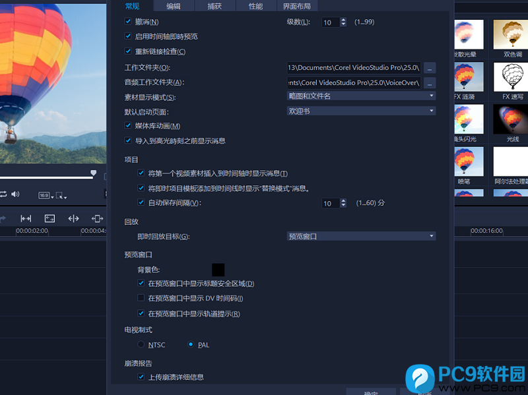Browse for 音频工作文件夹 folder
This screenshot has width=528, height=395.
pyautogui.click(x=430, y=83)
